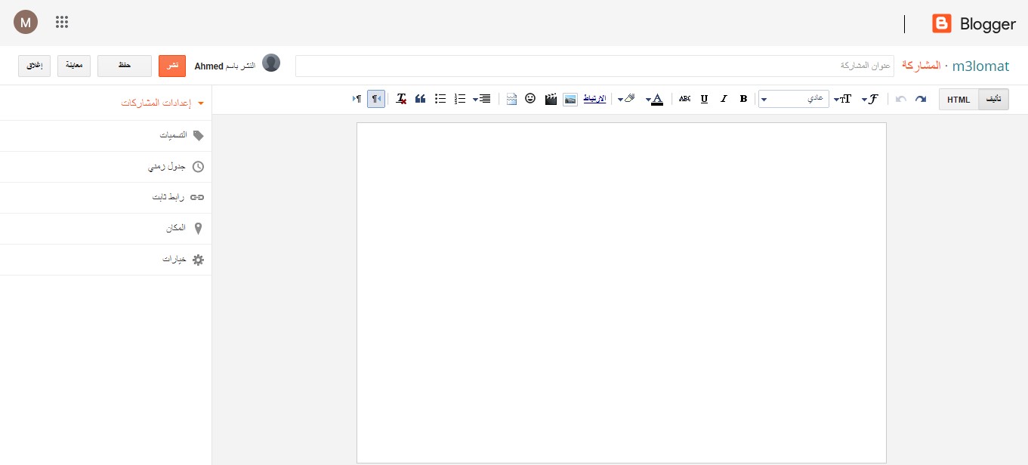The image size is (1028, 465).
Task: Open the خيارات options section
Action: point(106,260)
